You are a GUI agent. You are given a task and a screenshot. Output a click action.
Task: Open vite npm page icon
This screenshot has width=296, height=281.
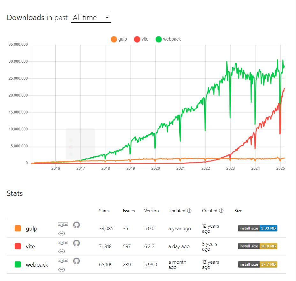pyautogui.click(x=63, y=243)
